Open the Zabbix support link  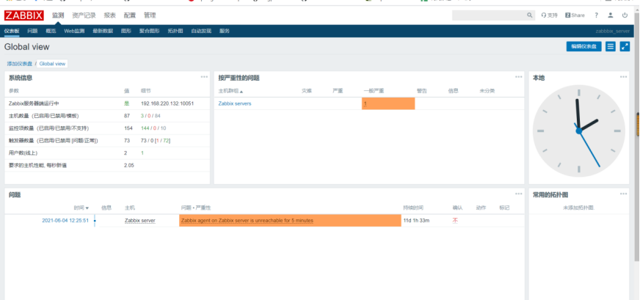click(550, 15)
